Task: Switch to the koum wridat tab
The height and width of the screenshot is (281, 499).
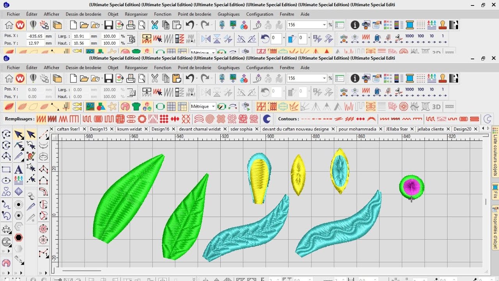Action: coord(130,129)
